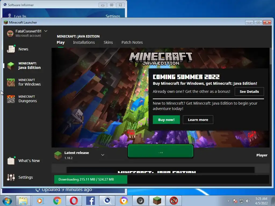Click the volume icon in the system tray

tap(248, 201)
